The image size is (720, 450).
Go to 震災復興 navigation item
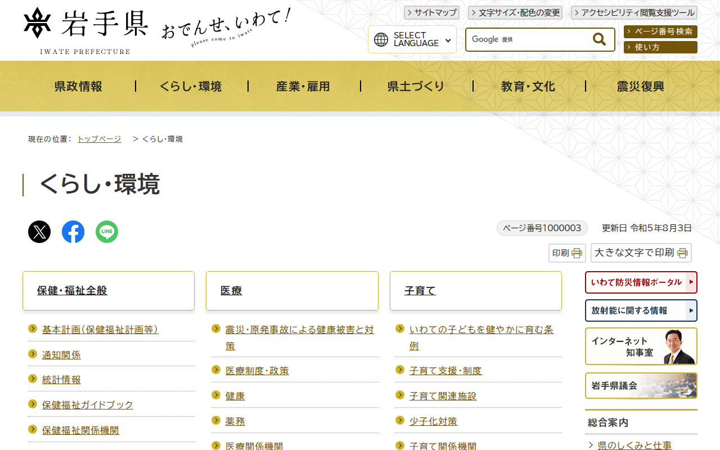tap(641, 86)
